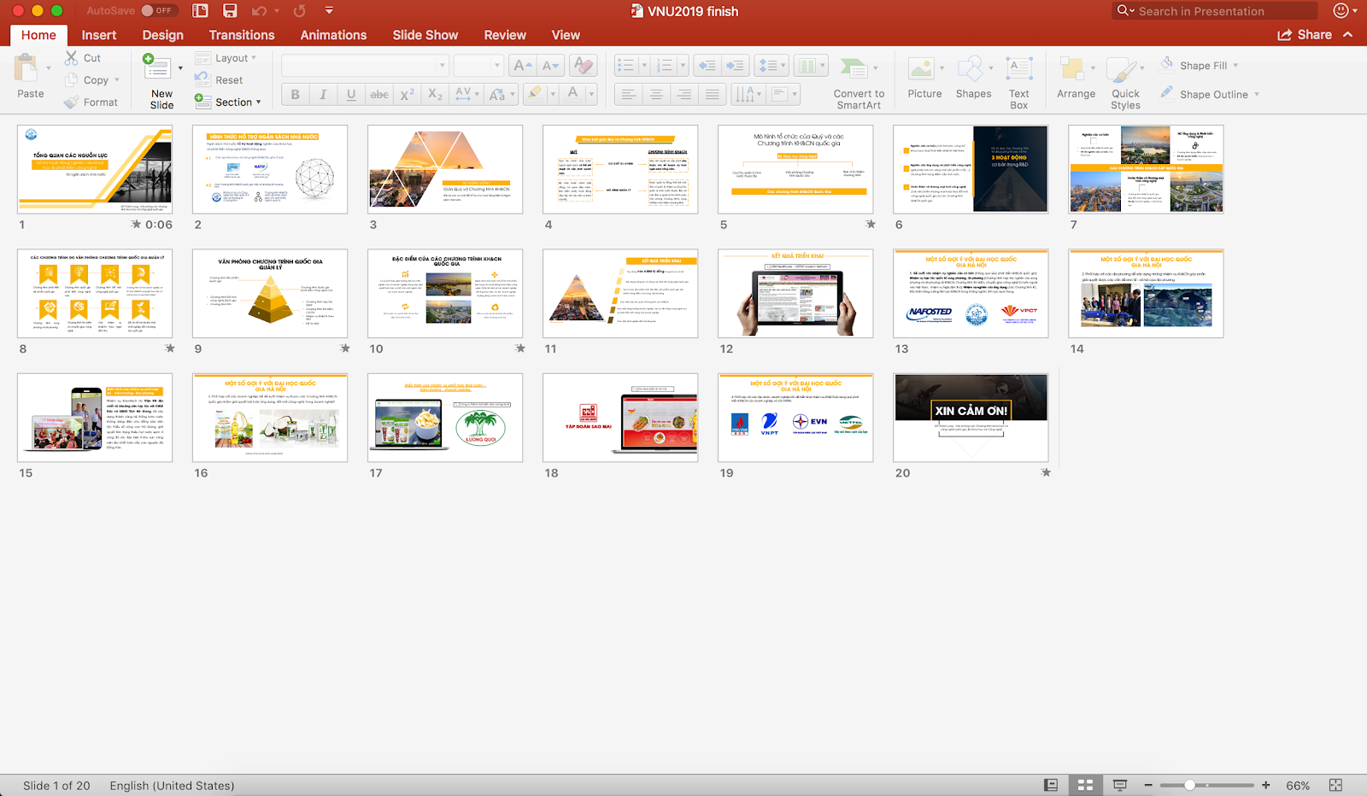
Task: Insert a Picture using the ribbon icon
Action: point(924,77)
